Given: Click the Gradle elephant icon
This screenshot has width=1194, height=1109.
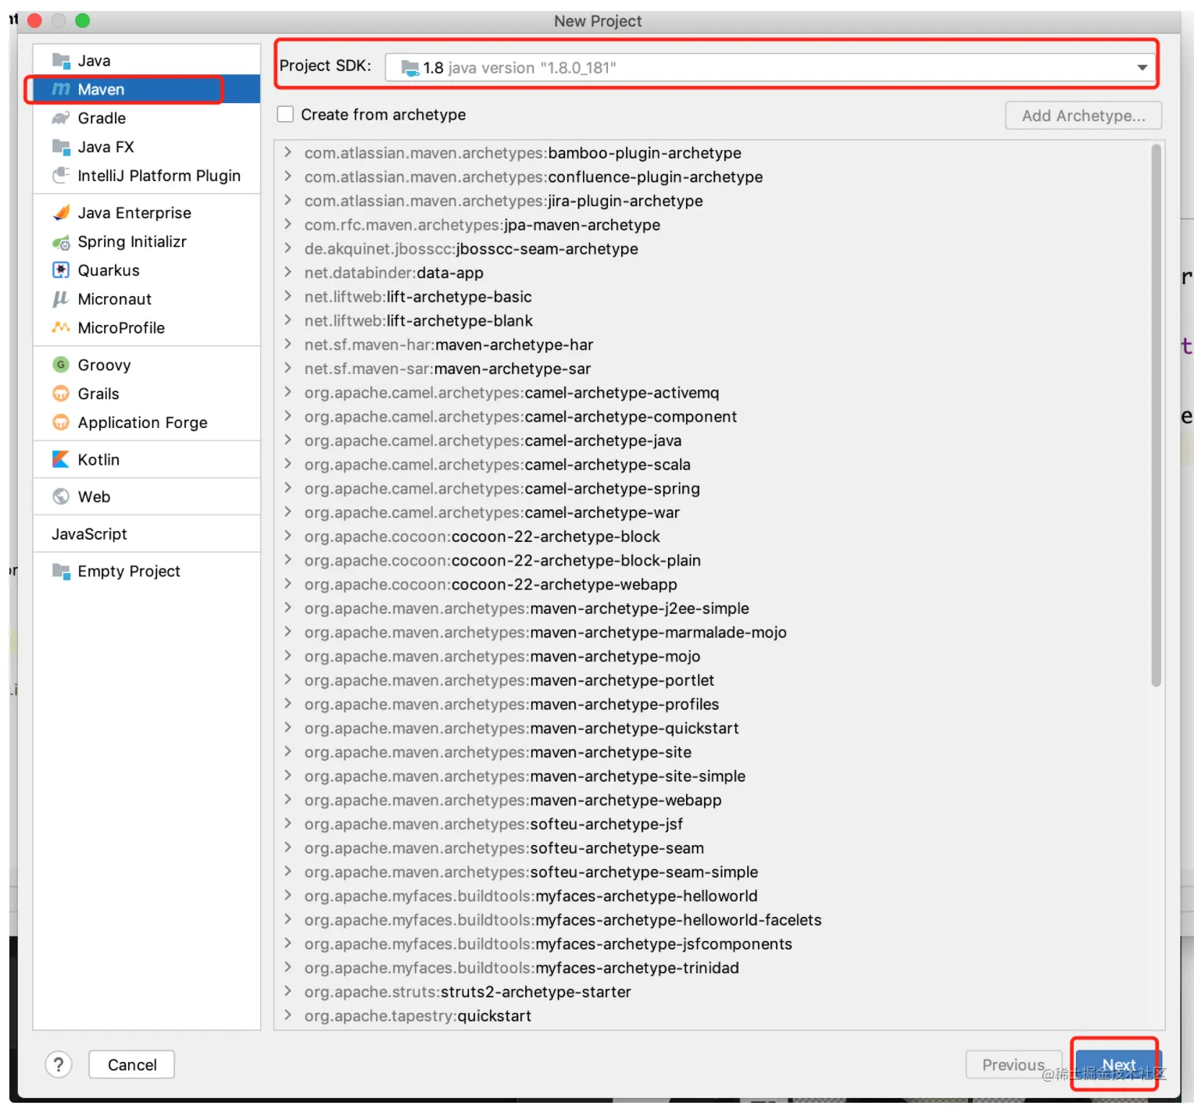Looking at the screenshot, I should click(61, 118).
